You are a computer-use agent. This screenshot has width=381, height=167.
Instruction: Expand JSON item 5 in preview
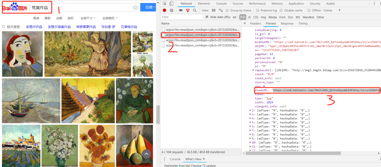point(251,123)
